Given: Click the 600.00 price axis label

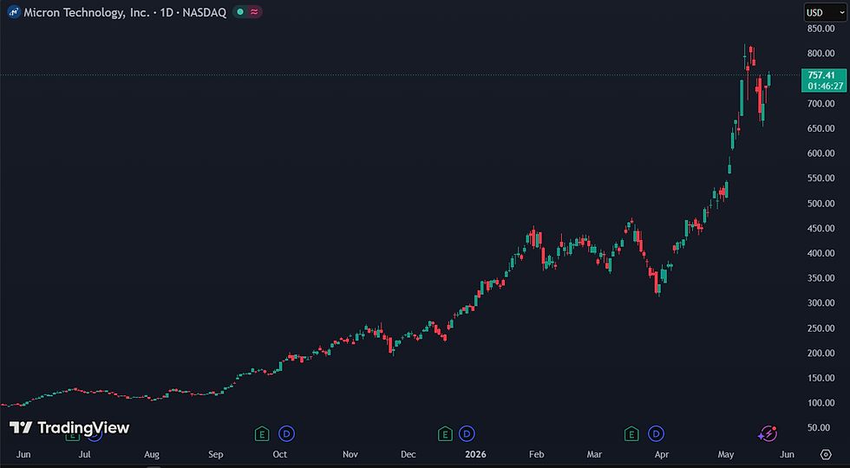Looking at the screenshot, I should coord(821,153).
